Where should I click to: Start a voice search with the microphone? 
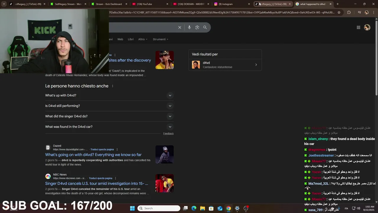pos(189,27)
